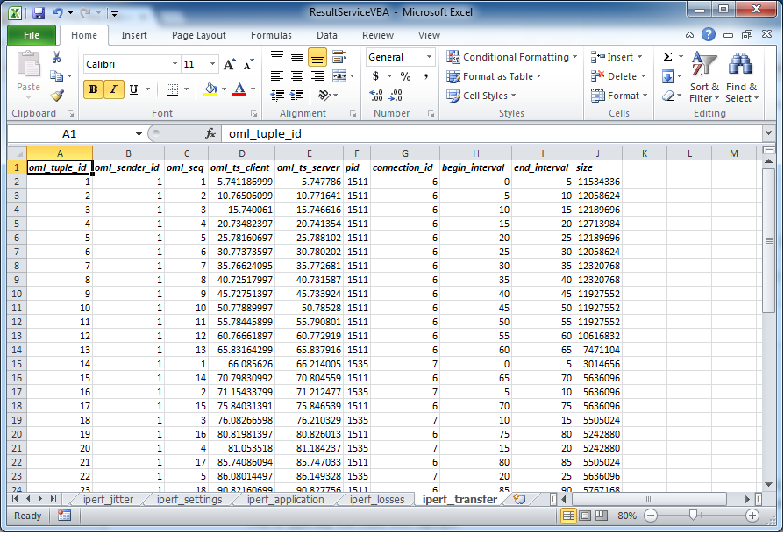Image resolution: width=784 pixels, height=534 pixels.
Task: Switch to Page Break Preview view
Action: (x=602, y=516)
